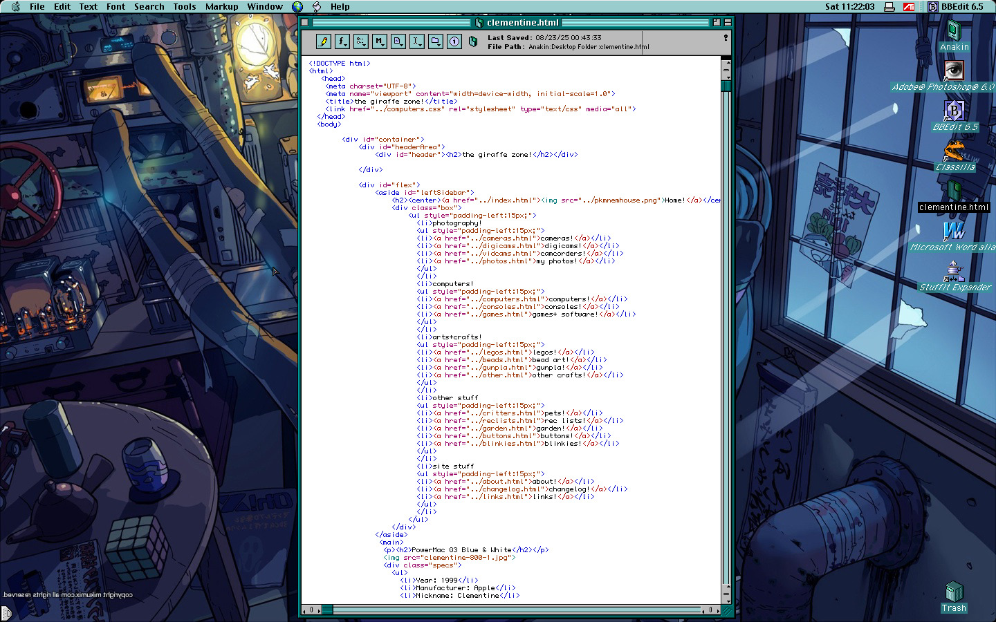Open the marker 'M' popup menu

[380, 41]
